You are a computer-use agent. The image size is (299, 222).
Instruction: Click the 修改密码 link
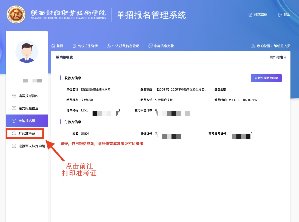[x=261, y=15]
